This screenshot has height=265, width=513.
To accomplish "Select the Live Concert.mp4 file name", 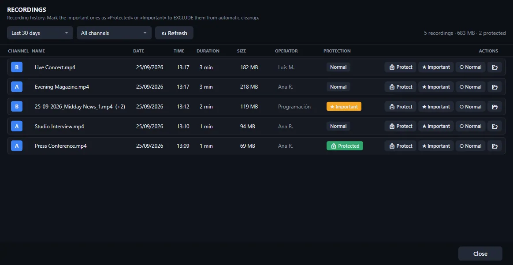I will [55, 67].
